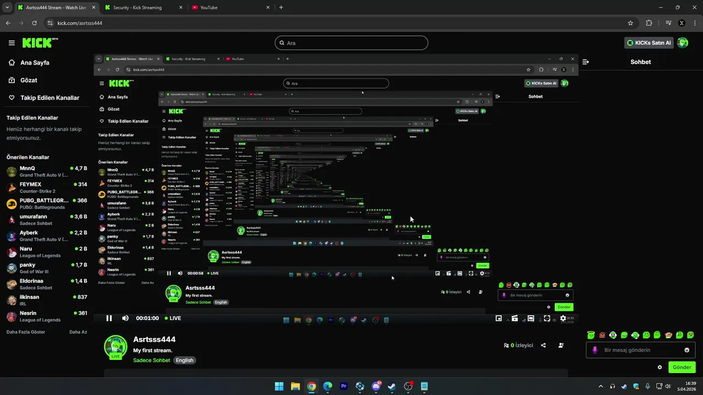Viewport: 703px width, 395px height.
Task: Select Naru channel in sidebar
Action: (46, 252)
